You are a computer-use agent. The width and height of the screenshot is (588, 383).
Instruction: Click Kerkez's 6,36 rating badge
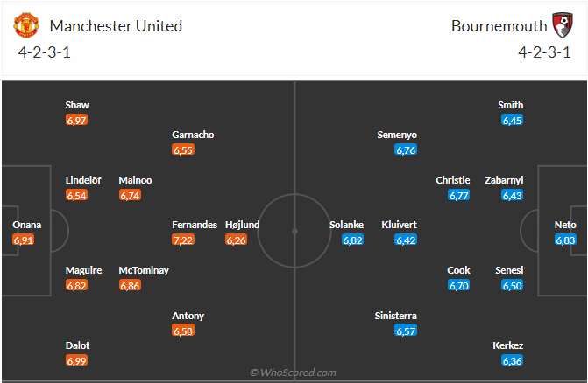(x=513, y=360)
